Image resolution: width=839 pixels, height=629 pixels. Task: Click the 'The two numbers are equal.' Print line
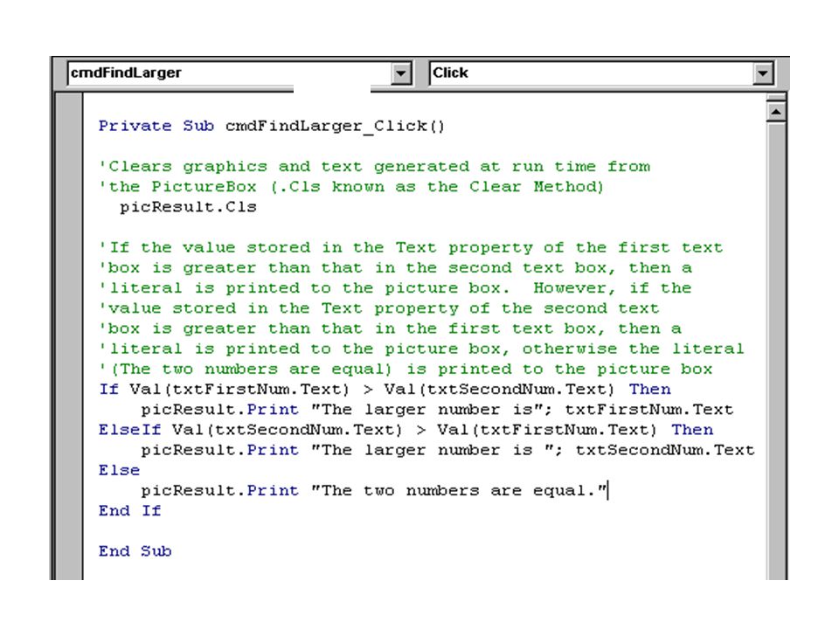(375, 490)
